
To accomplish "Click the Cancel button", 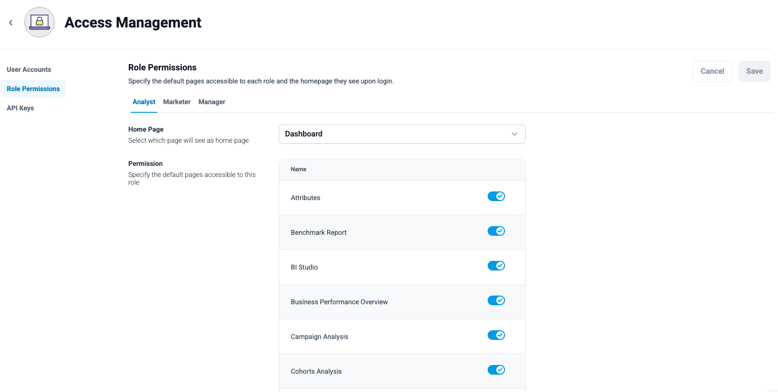I will pos(712,71).
